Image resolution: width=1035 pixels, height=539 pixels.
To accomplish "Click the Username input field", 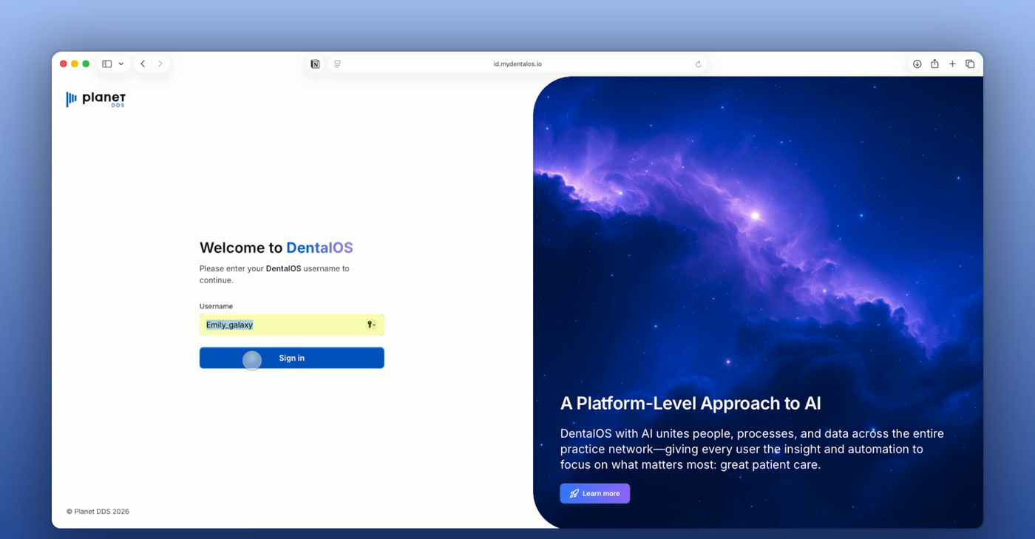I will click(x=292, y=325).
